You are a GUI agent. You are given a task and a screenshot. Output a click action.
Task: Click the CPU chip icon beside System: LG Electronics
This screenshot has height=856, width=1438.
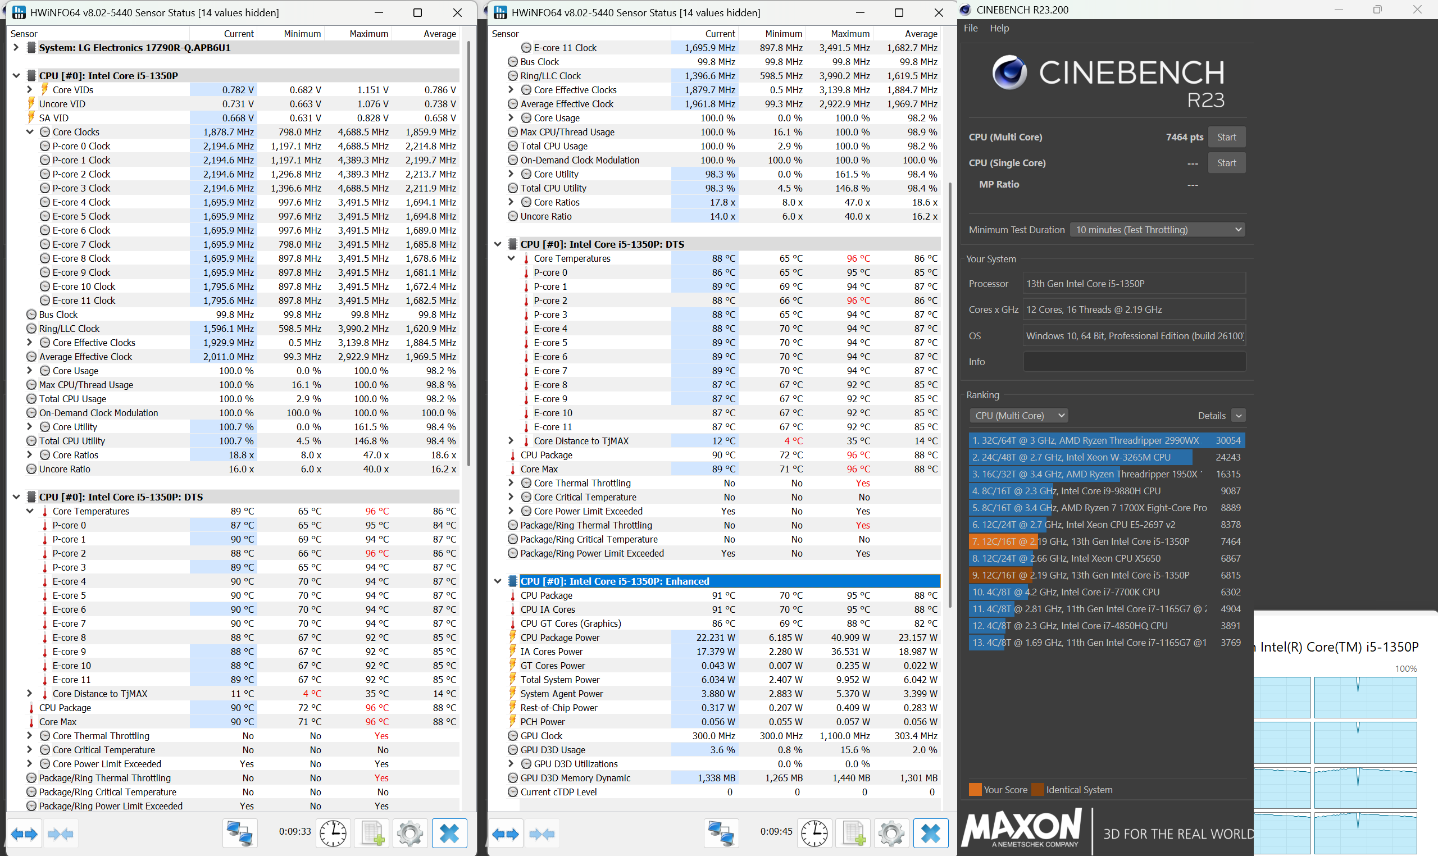(31, 47)
